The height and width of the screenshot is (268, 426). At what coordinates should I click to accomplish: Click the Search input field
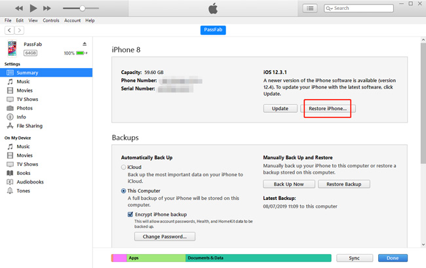point(358,9)
